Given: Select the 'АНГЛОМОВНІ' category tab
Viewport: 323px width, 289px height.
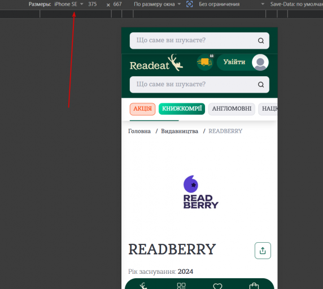Looking at the screenshot, I should [x=232, y=109].
